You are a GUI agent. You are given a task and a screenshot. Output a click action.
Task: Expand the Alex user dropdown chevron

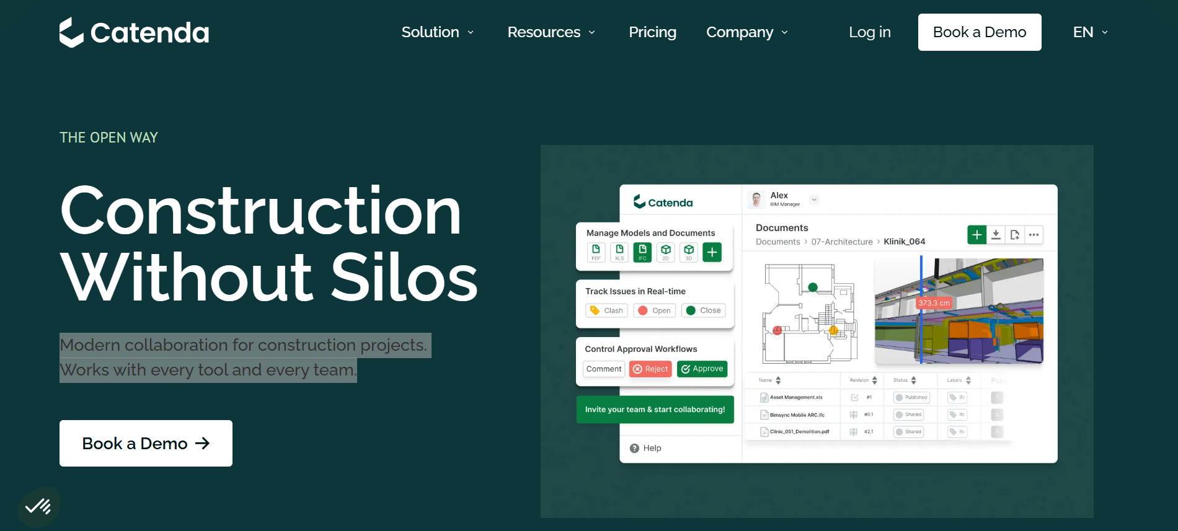click(x=815, y=200)
